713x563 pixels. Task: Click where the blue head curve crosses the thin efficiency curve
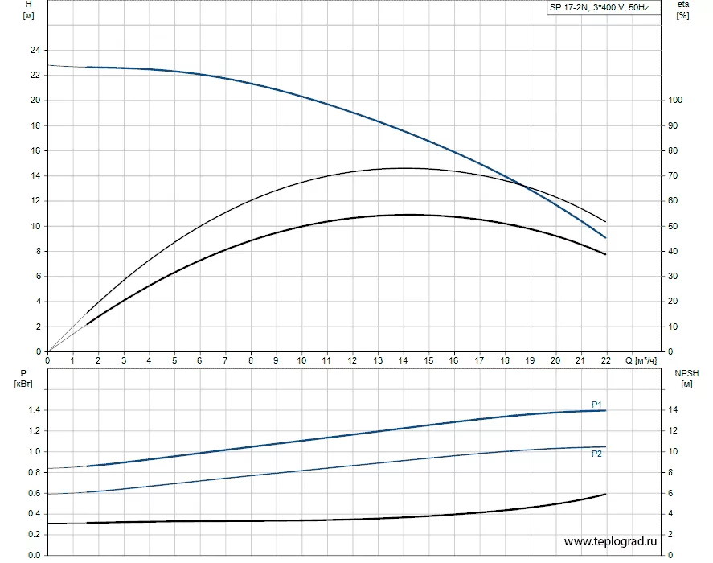coord(524,186)
